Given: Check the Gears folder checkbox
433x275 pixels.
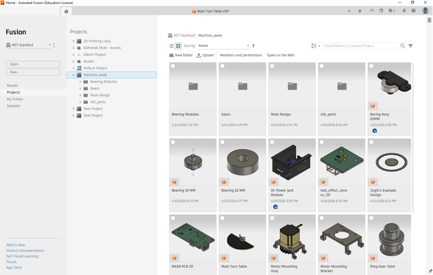Looking at the screenshot, I should [x=223, y=66].
